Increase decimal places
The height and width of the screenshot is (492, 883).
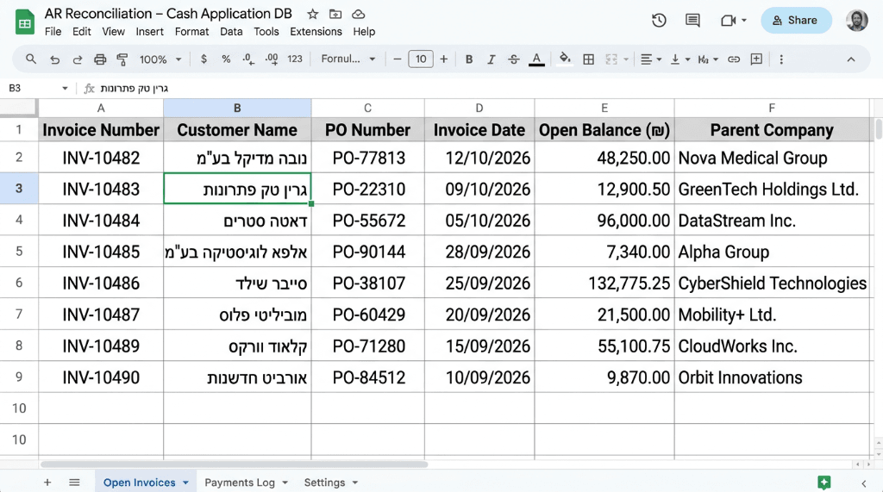[x=272, y=59]
